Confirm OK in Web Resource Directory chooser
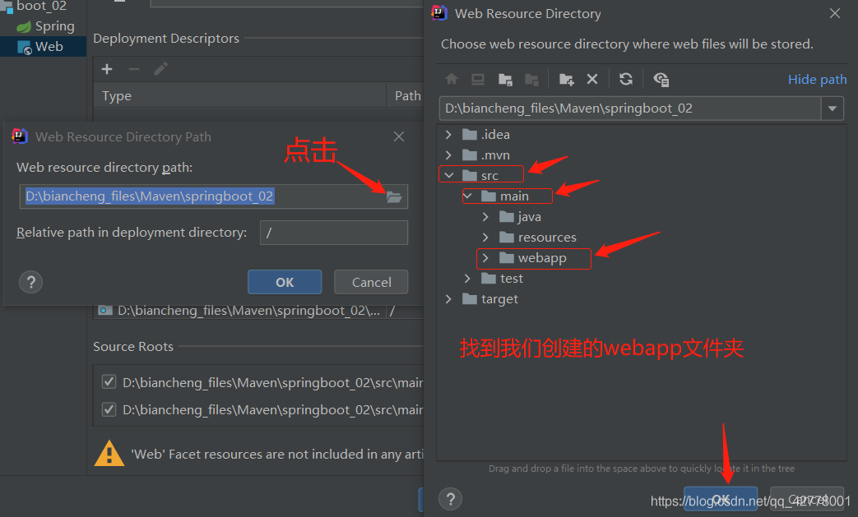This screenshot has width=858, height=517. [721, 499]
